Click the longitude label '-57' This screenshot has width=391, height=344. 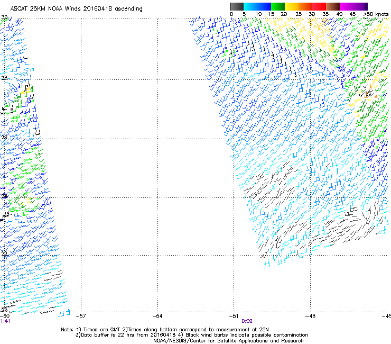pos(80,316)
